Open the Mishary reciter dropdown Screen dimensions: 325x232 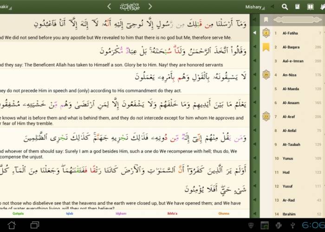(x=255, y=7)
